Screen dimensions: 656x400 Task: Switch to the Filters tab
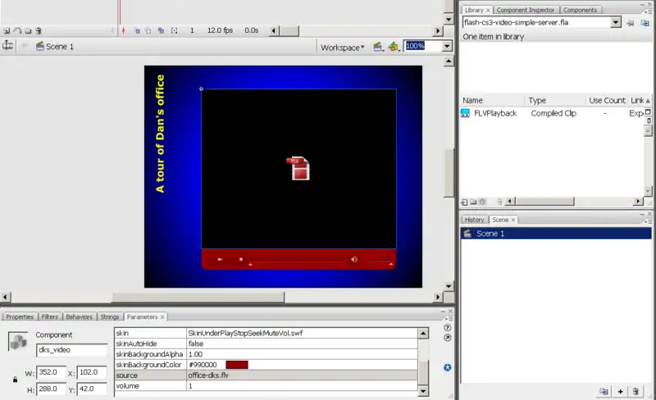click(50, 316)
